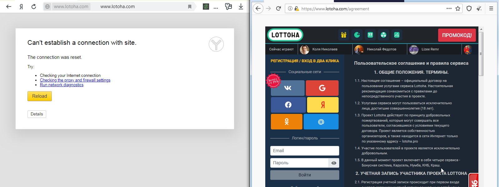The image size is (499, 187).
Task: Open the 7|7 number game icon
Action: [x=370, y=35]
